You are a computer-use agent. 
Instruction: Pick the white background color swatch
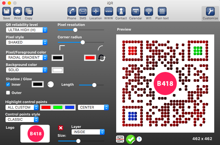pyautogui.click(x=58, y=70)
